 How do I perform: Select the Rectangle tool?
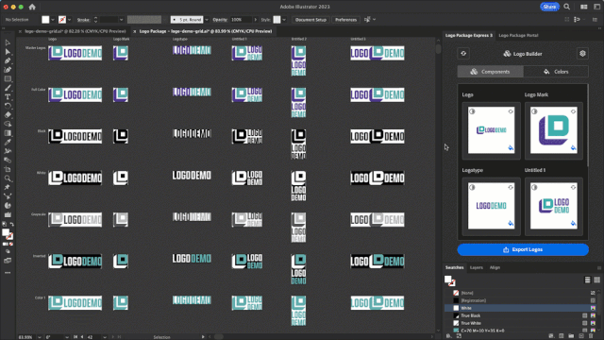(8, 78)
